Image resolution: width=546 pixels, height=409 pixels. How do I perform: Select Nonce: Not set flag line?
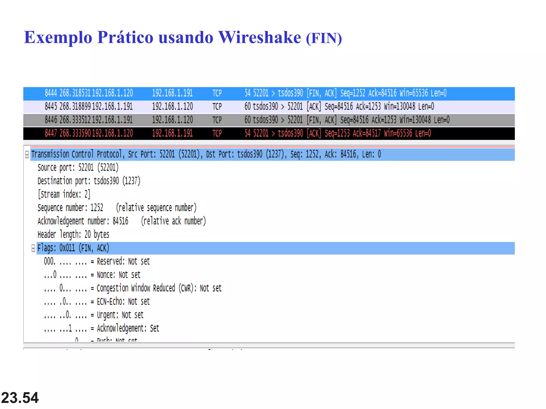pyautogui.click(x=92, y=275)
